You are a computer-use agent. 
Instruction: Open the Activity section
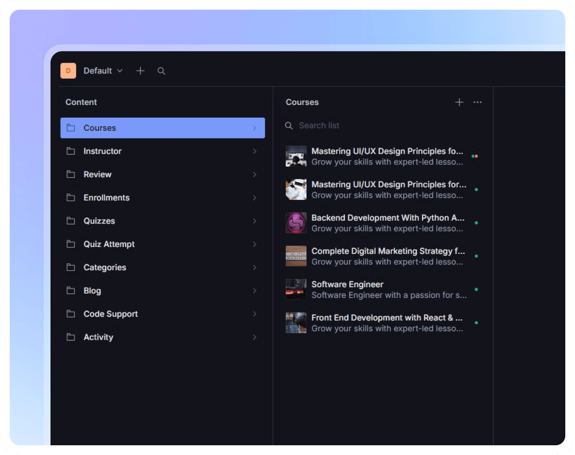point(98,337)
